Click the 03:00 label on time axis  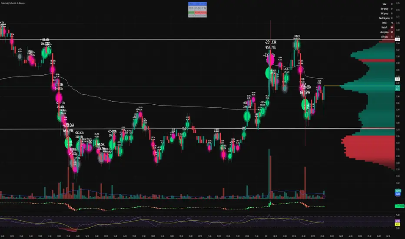coord(322,236)
